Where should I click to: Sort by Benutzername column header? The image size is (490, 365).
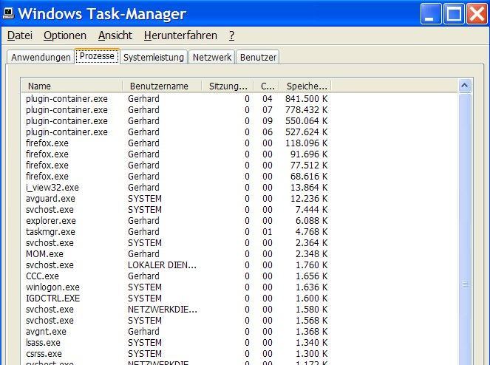coord(162,86)
